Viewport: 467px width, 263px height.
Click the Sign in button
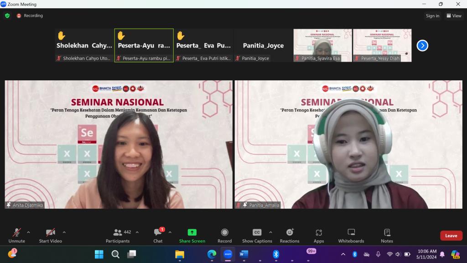tap(432, 16)
